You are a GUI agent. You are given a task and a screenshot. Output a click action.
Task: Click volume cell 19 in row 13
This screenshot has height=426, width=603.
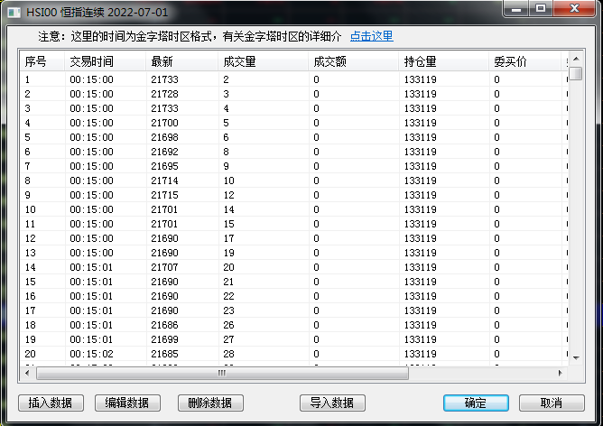(228, 253)
